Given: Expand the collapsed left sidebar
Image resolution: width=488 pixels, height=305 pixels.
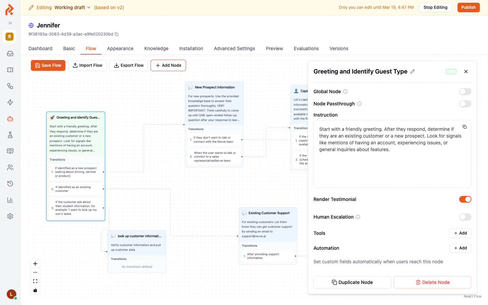Looking at the screenshot, I should click(x=10, y=23).
